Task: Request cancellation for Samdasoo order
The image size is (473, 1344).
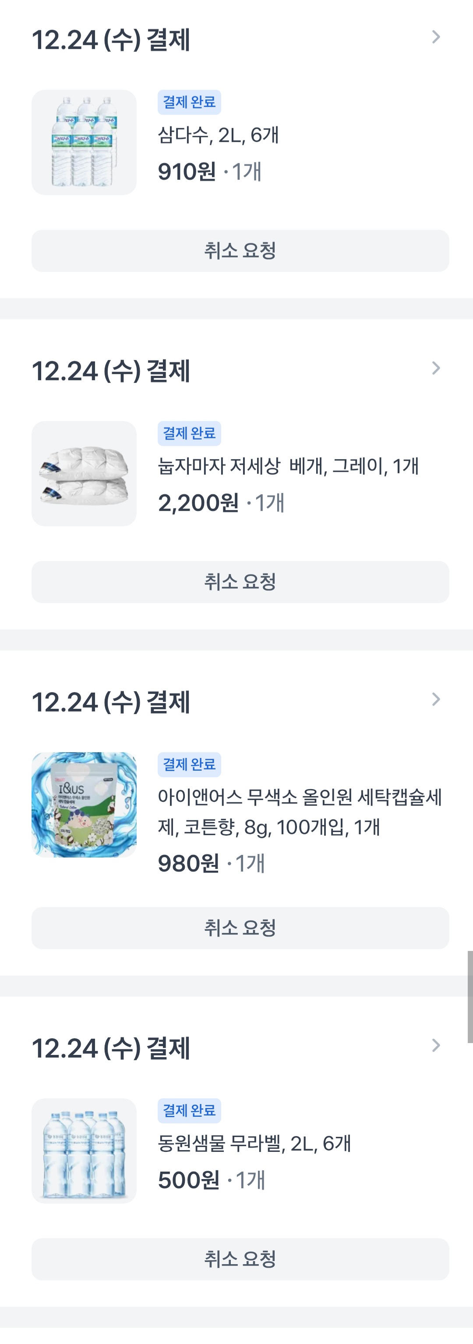Action: click(240, 251)
